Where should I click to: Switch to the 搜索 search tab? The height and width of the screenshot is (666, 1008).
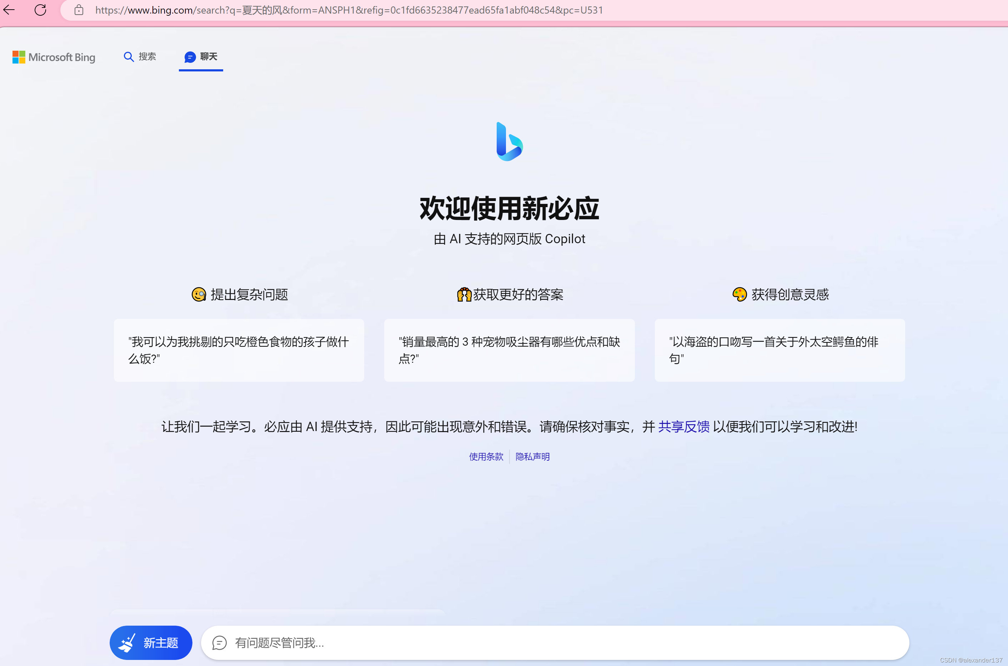(x=140, y=56)
